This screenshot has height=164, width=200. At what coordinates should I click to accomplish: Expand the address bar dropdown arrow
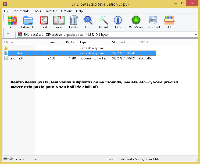pos(196,35)
